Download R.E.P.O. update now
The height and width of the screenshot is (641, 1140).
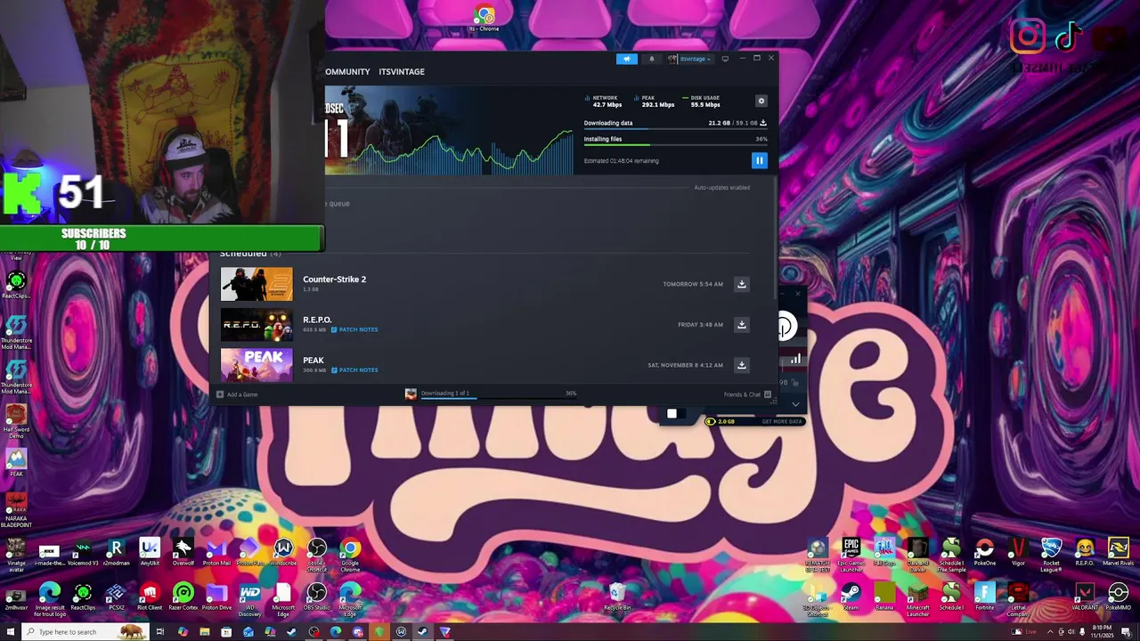pyautogui.click(x=741, y=325)
